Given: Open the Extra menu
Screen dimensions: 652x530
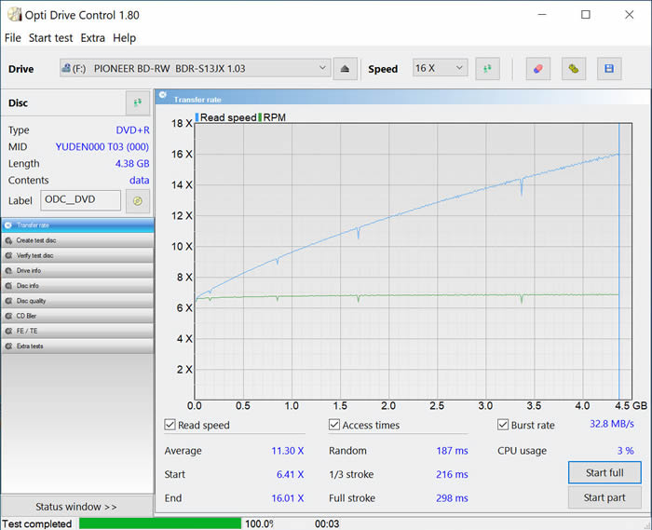Looking at the screenshot, I should point(93,38).
